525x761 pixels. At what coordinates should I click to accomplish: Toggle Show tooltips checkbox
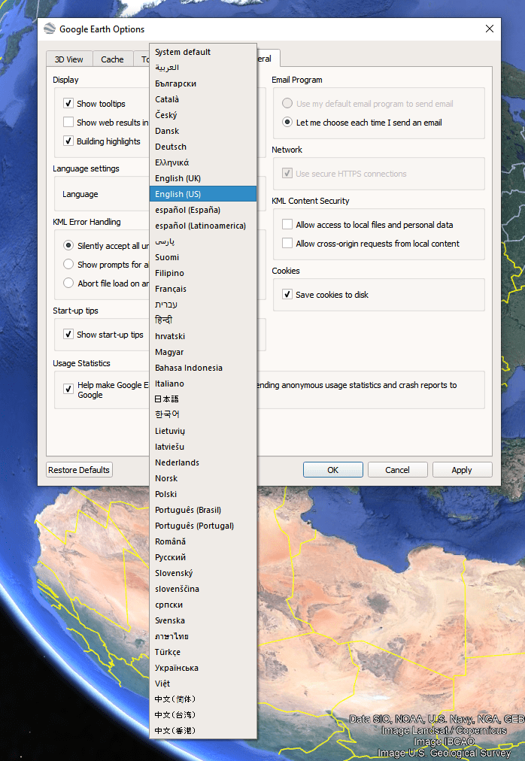[x=68, y=103]
